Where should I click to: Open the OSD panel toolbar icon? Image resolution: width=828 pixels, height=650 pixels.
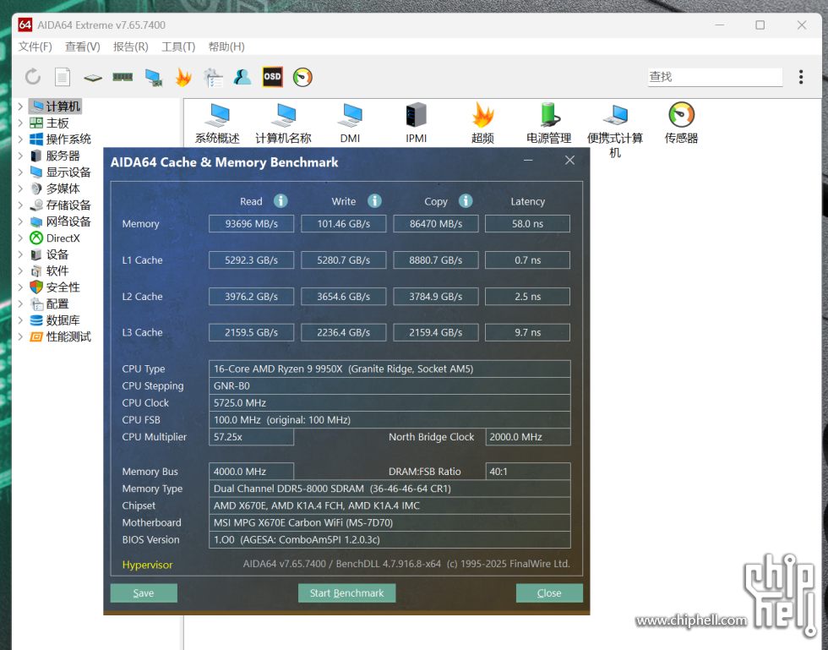coord(272,77)
